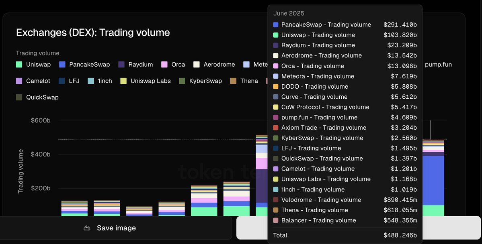Click the 'June 2025' tooltip header
This screenshot has width=482, height=244.
click(x=289, y=13)
